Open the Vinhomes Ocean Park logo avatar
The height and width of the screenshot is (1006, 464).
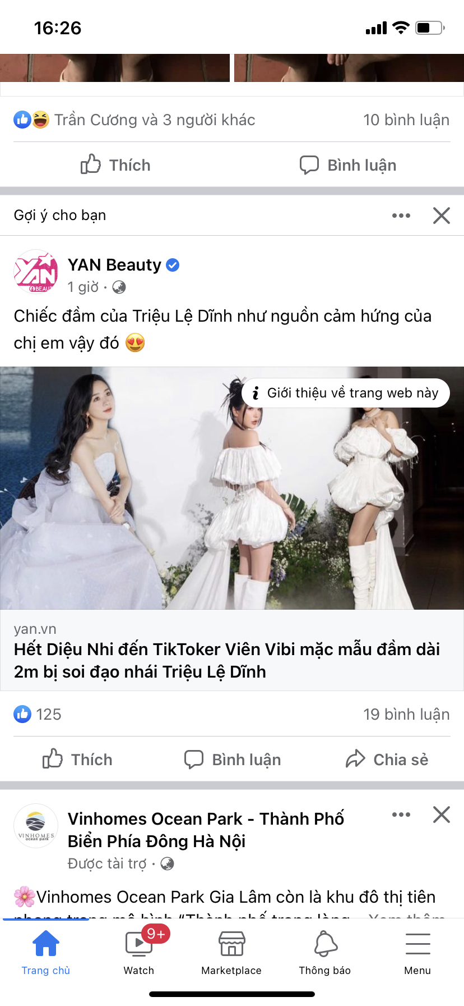coord(36,826)
